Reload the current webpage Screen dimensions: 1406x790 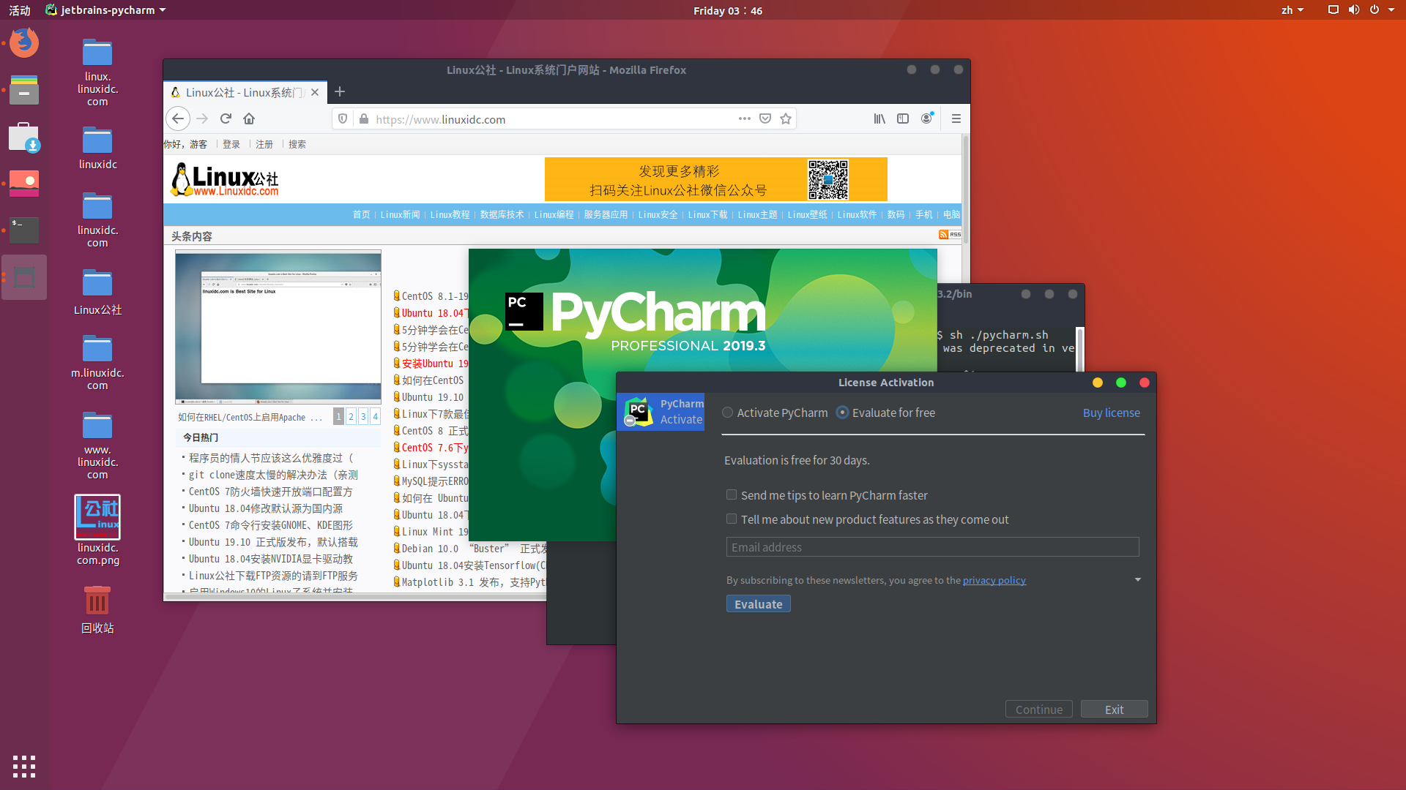[226, 118]
